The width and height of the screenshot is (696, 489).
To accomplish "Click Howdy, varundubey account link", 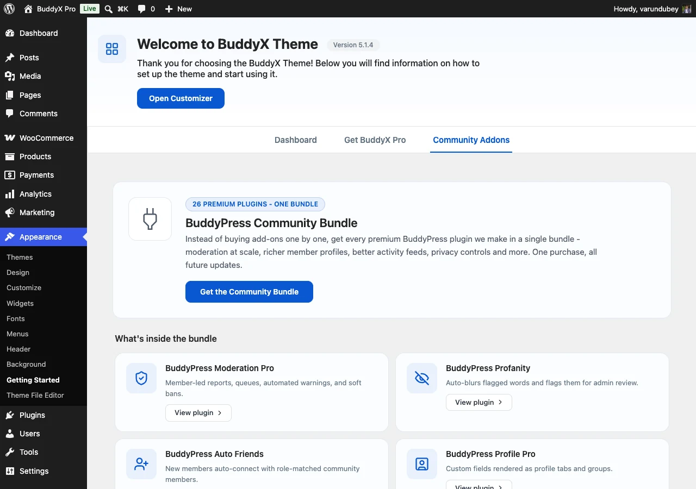I will [646, 9].
